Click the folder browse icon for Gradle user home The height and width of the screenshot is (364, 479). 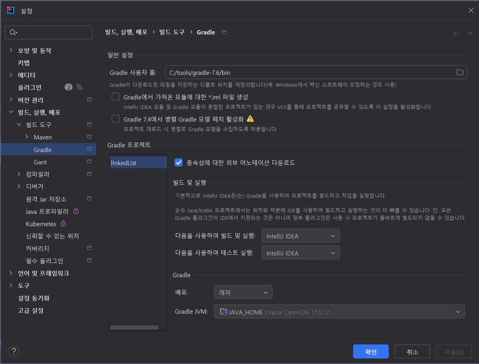(x=460, y=72)
